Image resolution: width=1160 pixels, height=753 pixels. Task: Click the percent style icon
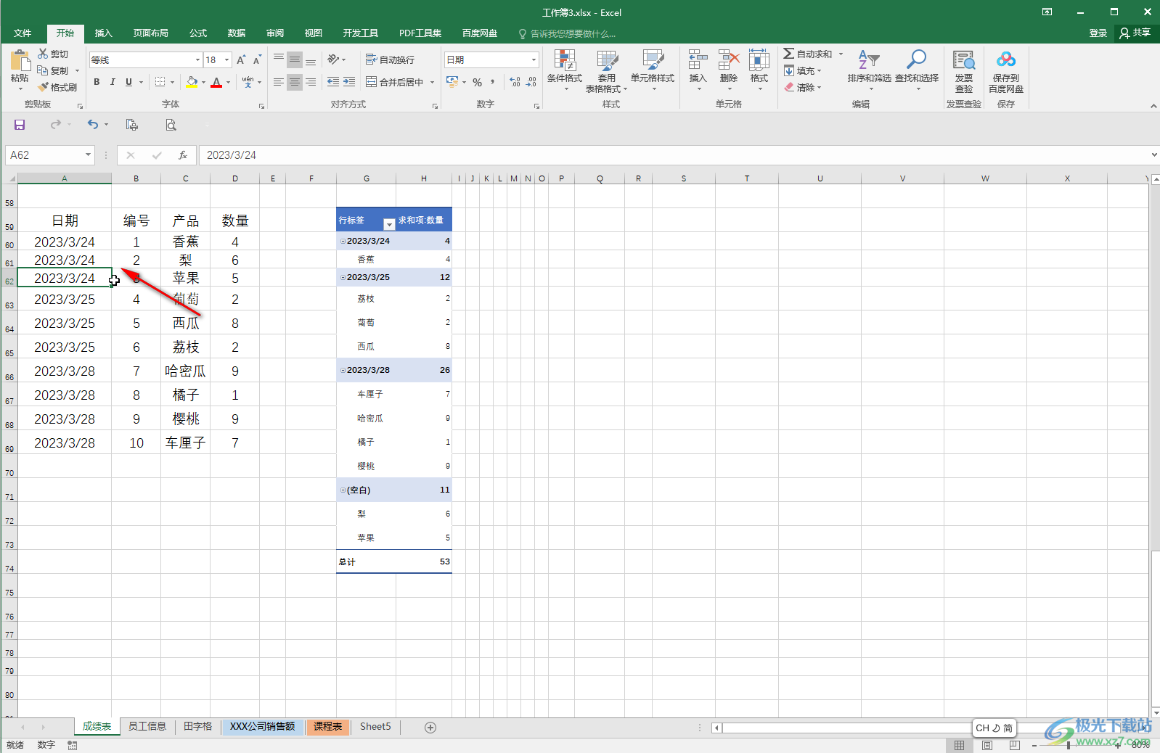(x=477, y=82)
